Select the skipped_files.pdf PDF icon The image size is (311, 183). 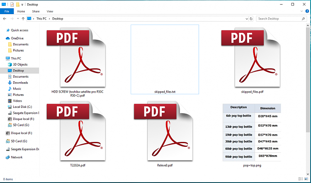tap(251, 57)
